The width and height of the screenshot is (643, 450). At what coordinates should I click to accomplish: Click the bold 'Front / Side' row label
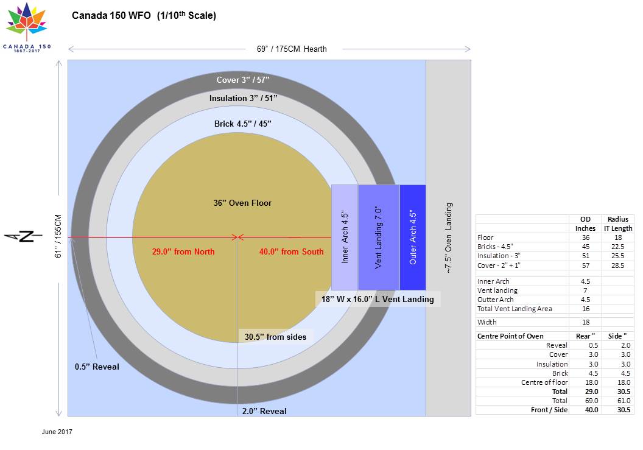(x=549, y=410)
